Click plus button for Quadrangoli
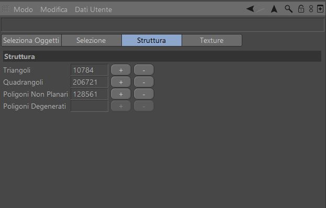Image resolution: width=326 pixels, height=208 pixels. point(121,82)
